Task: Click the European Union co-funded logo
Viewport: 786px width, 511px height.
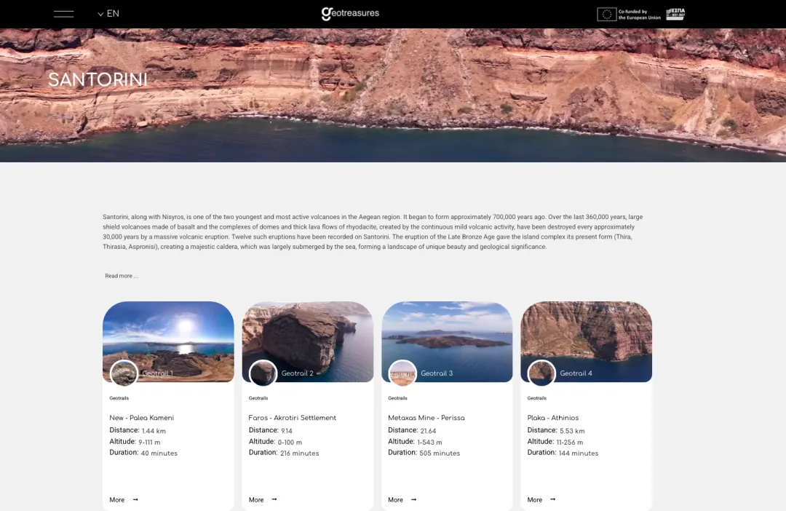Action: coord(629,14)
